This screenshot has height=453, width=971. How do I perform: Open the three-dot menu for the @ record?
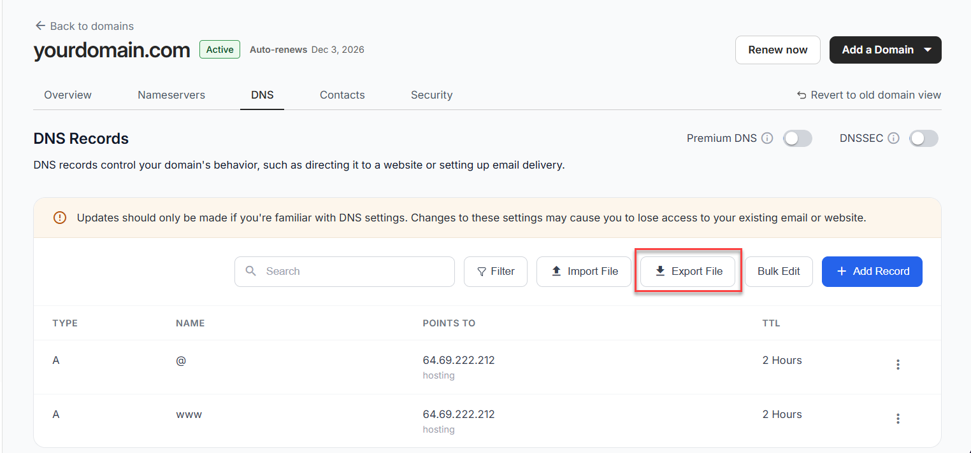click(x=898, y=365)
